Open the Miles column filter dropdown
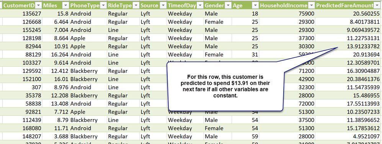The image size is (382, 144). click(x=65, y=5)
